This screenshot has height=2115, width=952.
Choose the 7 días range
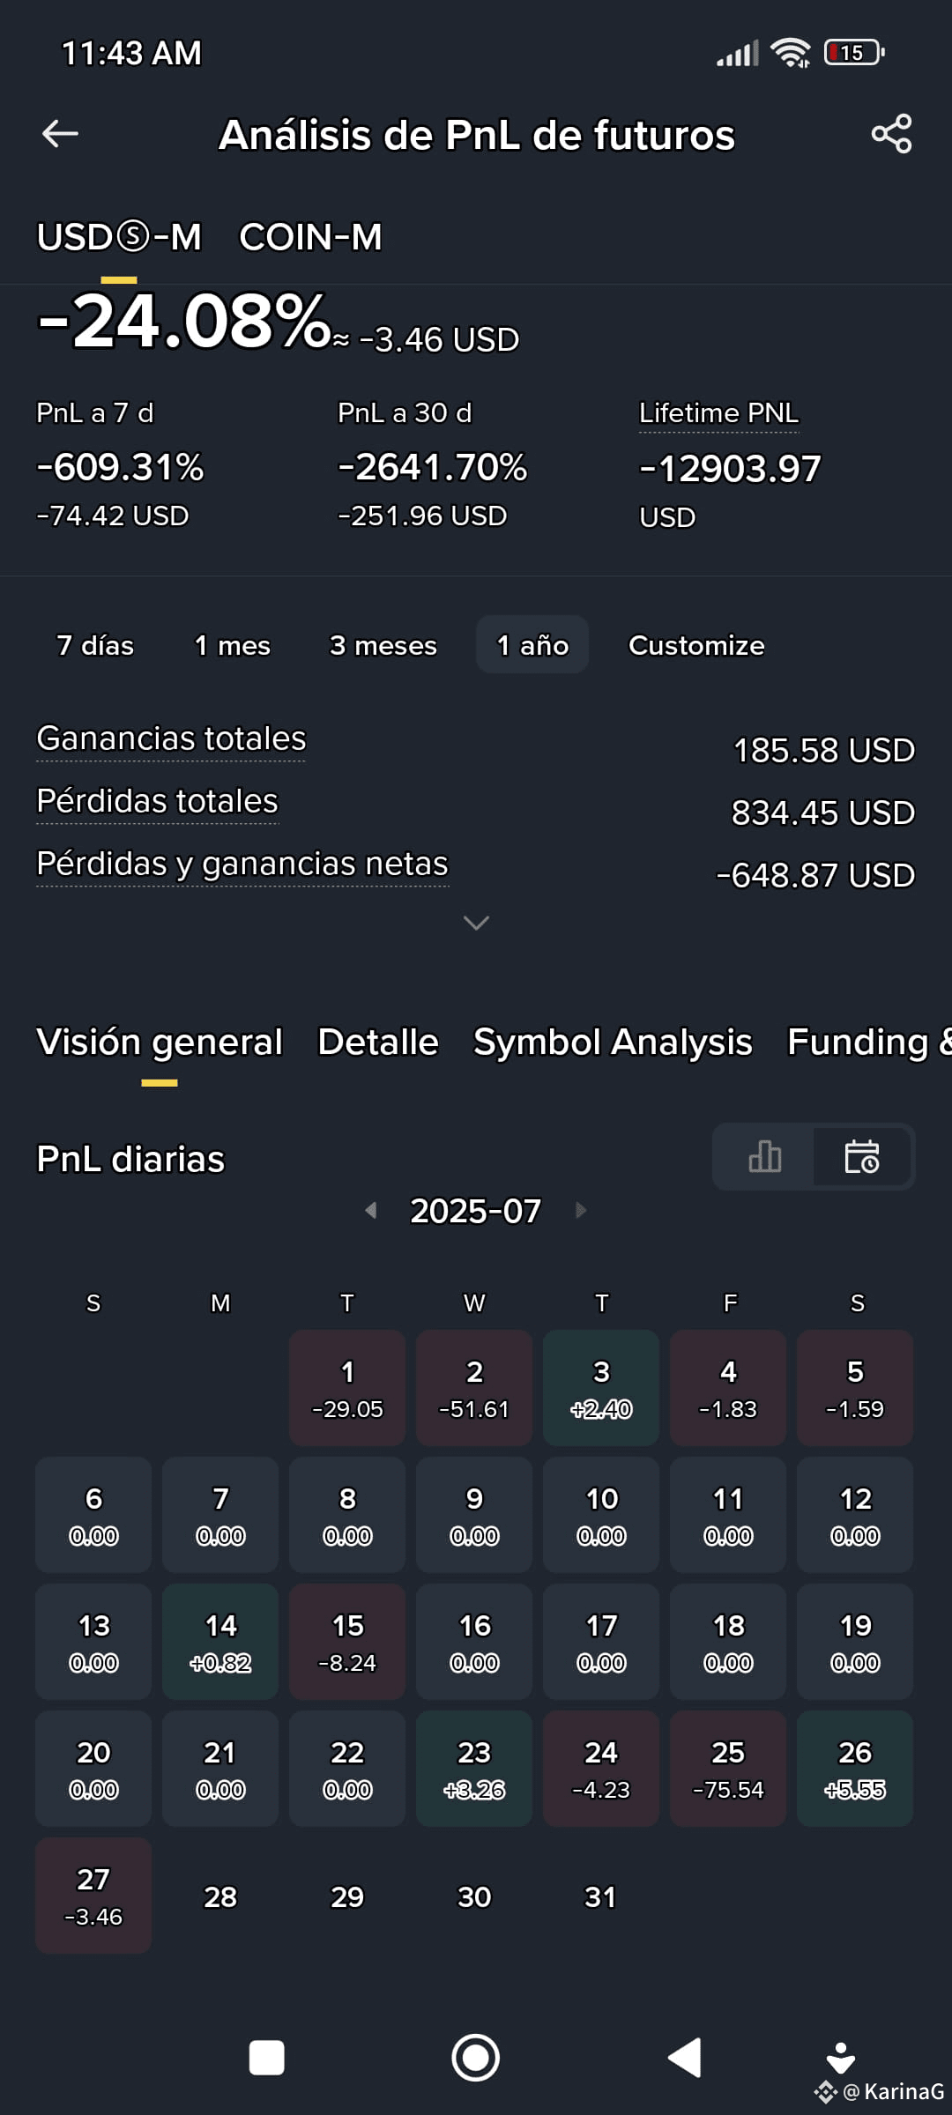click(95, 645)
